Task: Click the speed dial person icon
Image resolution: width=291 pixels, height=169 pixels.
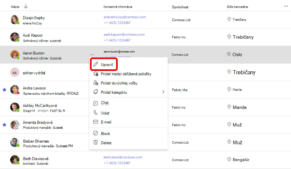Action: pos(96,83)
